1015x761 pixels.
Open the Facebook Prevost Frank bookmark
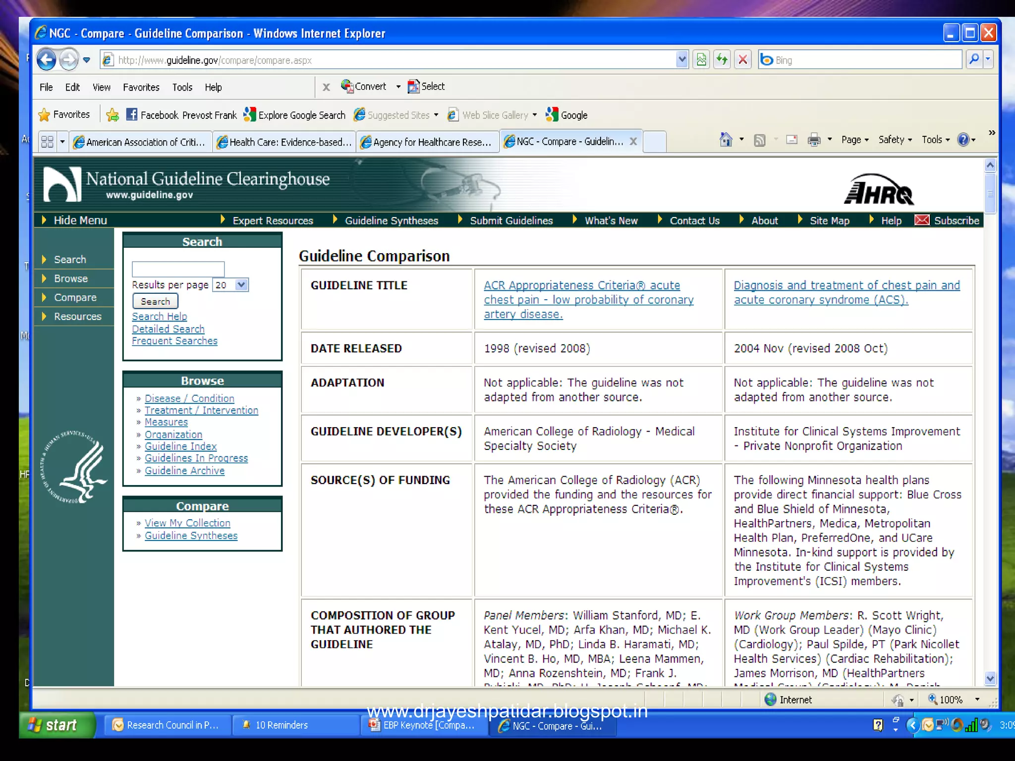[181, 115]
